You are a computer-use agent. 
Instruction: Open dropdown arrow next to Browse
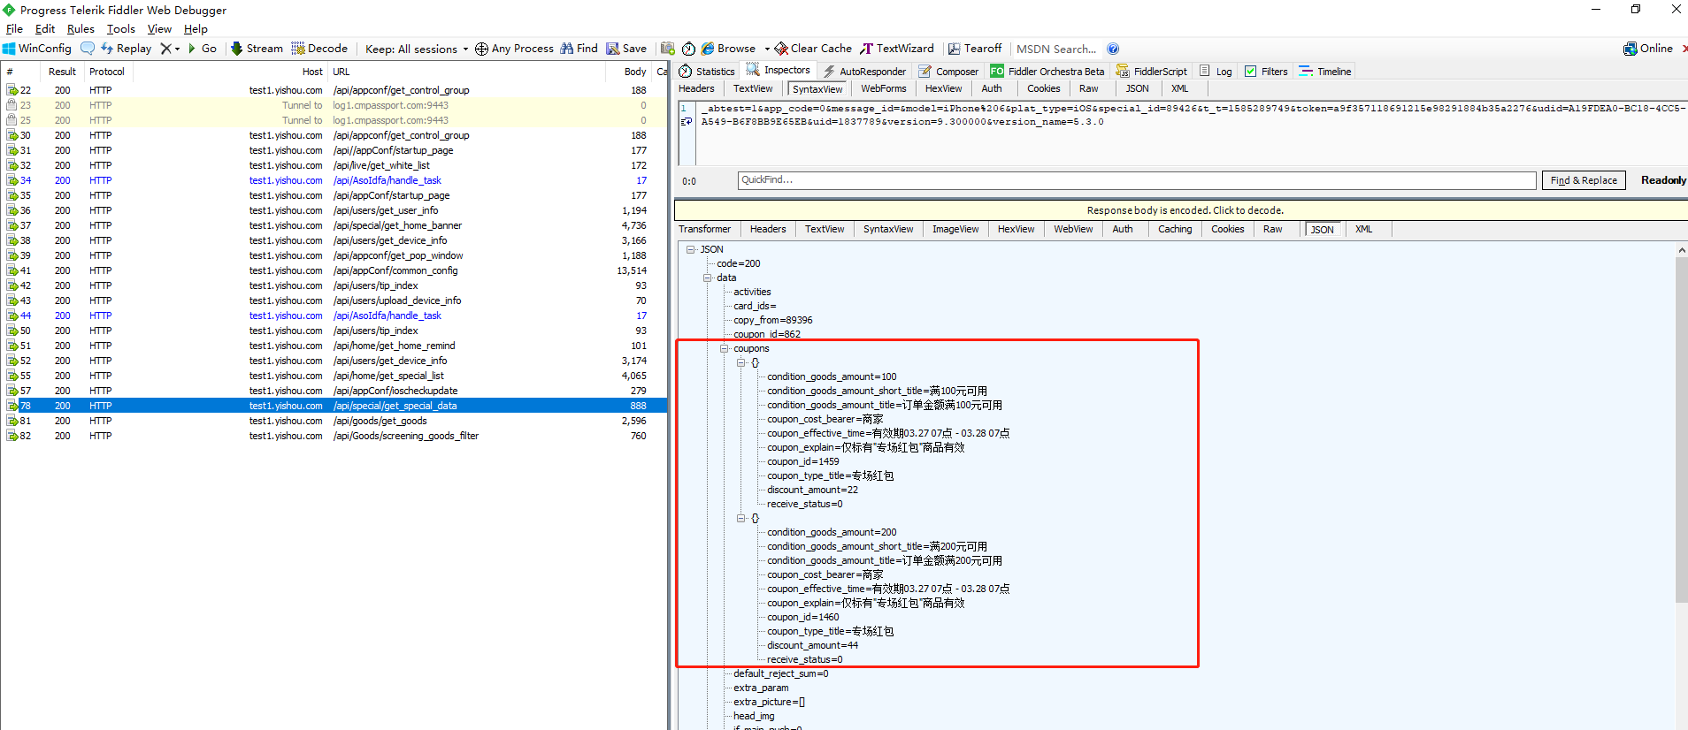(x=767, y=49)
